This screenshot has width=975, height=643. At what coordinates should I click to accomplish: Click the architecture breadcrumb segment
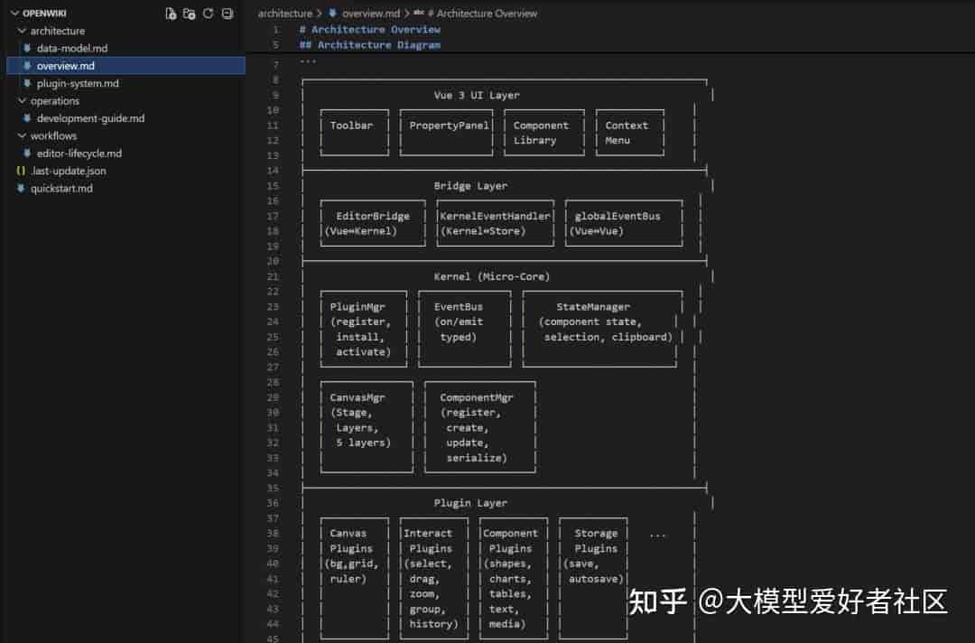point(284,13)
